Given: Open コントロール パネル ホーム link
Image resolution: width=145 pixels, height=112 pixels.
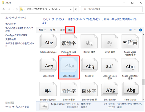Looking at the screenshot, I should pyautogui.click(x=16, y=18).
